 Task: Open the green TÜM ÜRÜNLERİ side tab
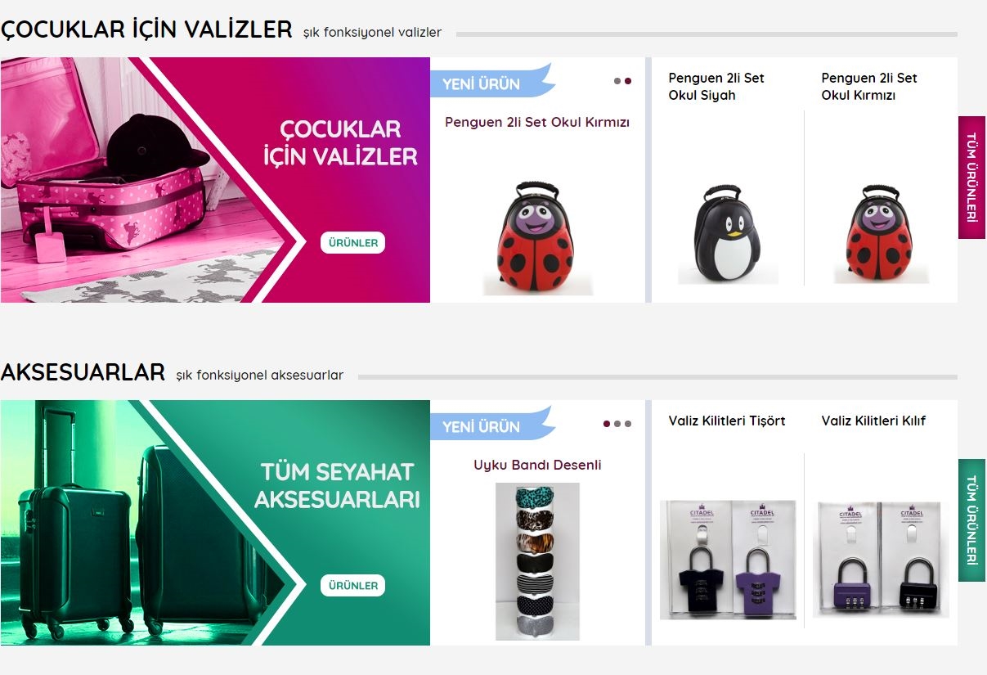click(x=971, y=520)
